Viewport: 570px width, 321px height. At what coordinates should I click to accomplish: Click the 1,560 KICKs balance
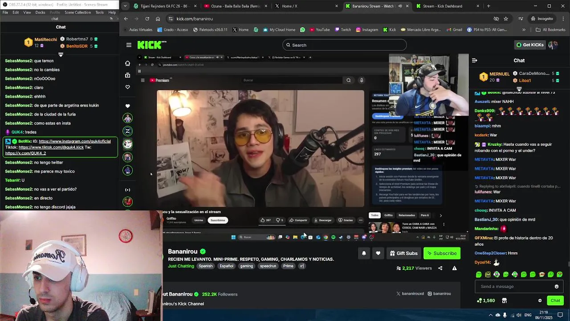(x=485, y=300)
